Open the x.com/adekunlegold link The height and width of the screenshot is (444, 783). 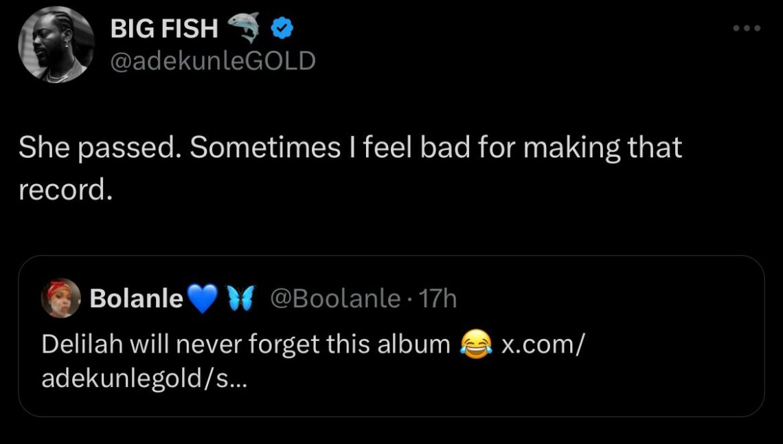[x=543, y=344]
